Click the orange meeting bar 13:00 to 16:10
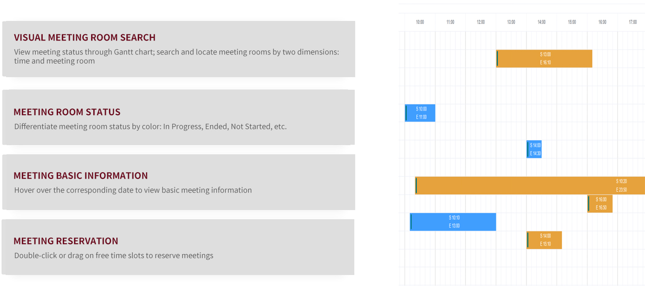Viewport: 645px width, 292px height. click(x=544, y=58)
